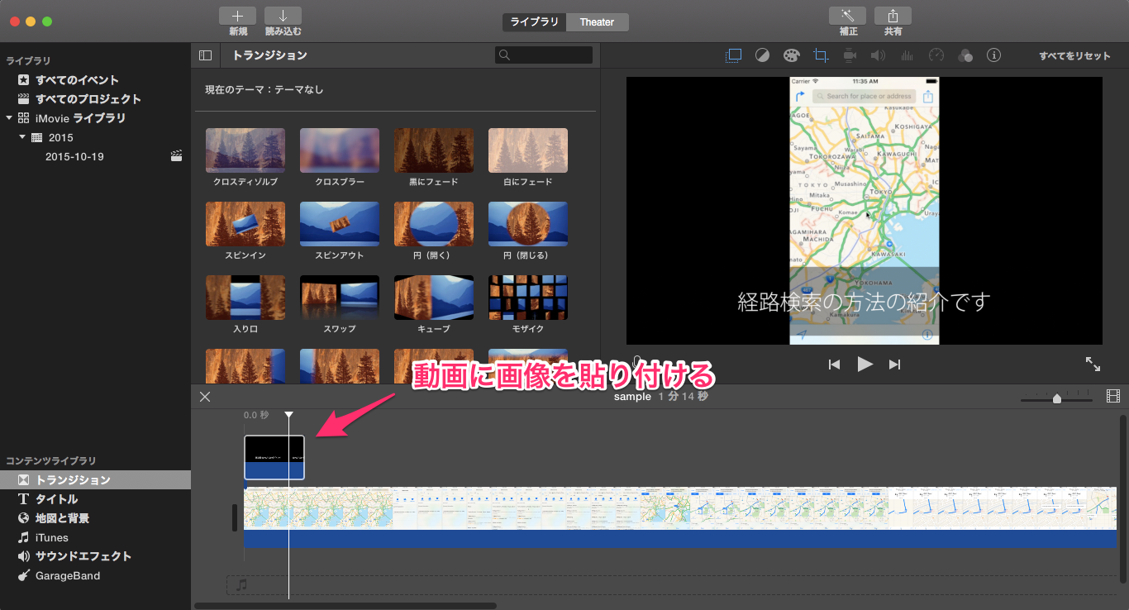Open the volume speaker adjustment icon

[x=878, y=55]
